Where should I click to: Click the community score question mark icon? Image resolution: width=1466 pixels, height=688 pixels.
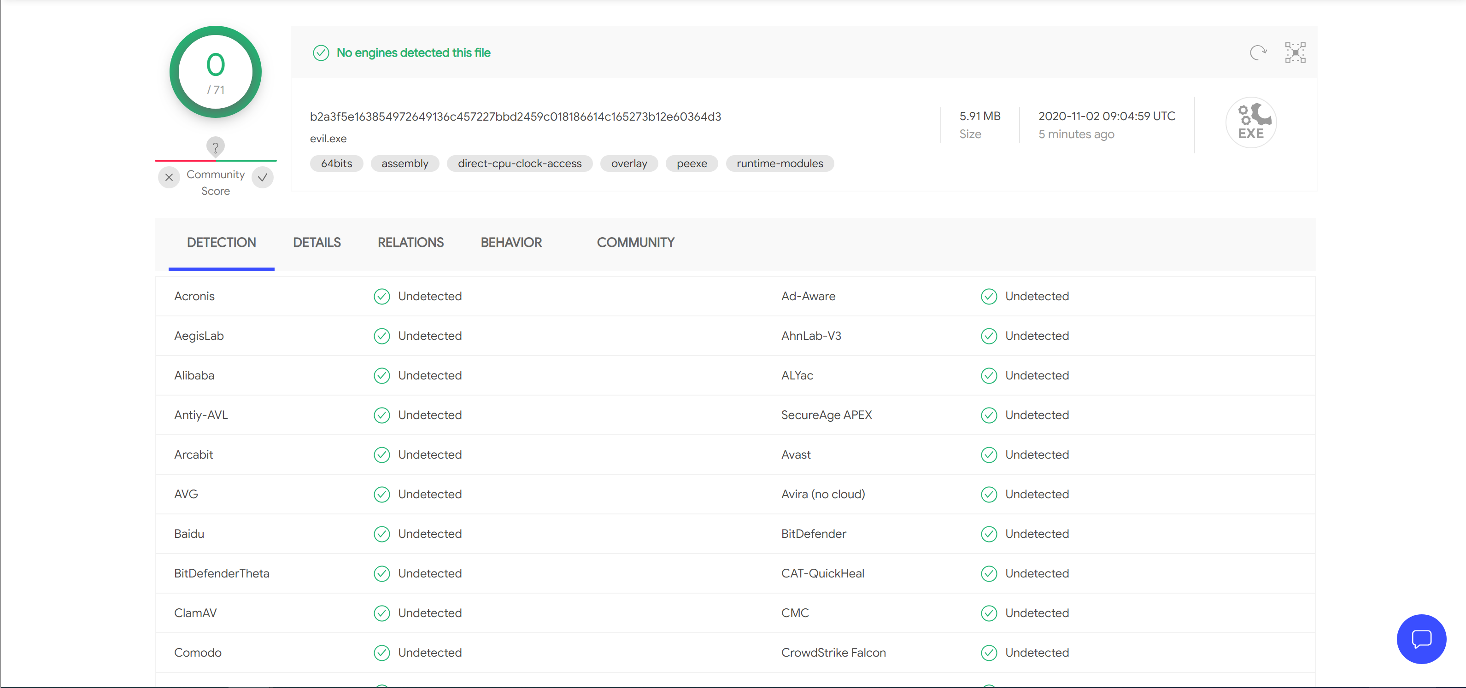[215, 147]
